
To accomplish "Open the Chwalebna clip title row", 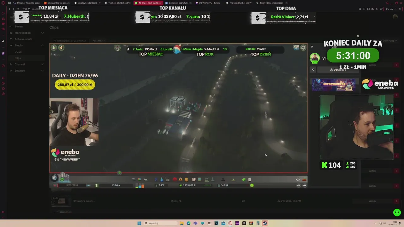I will pyautogui.click(x=84, y=201).
